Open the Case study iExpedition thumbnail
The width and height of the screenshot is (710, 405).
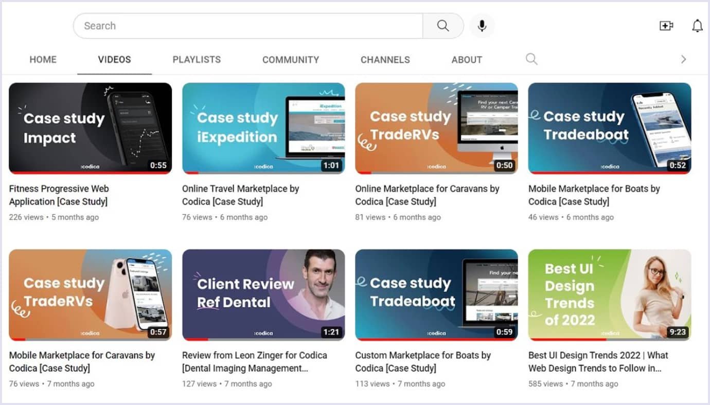coord(263,128)
